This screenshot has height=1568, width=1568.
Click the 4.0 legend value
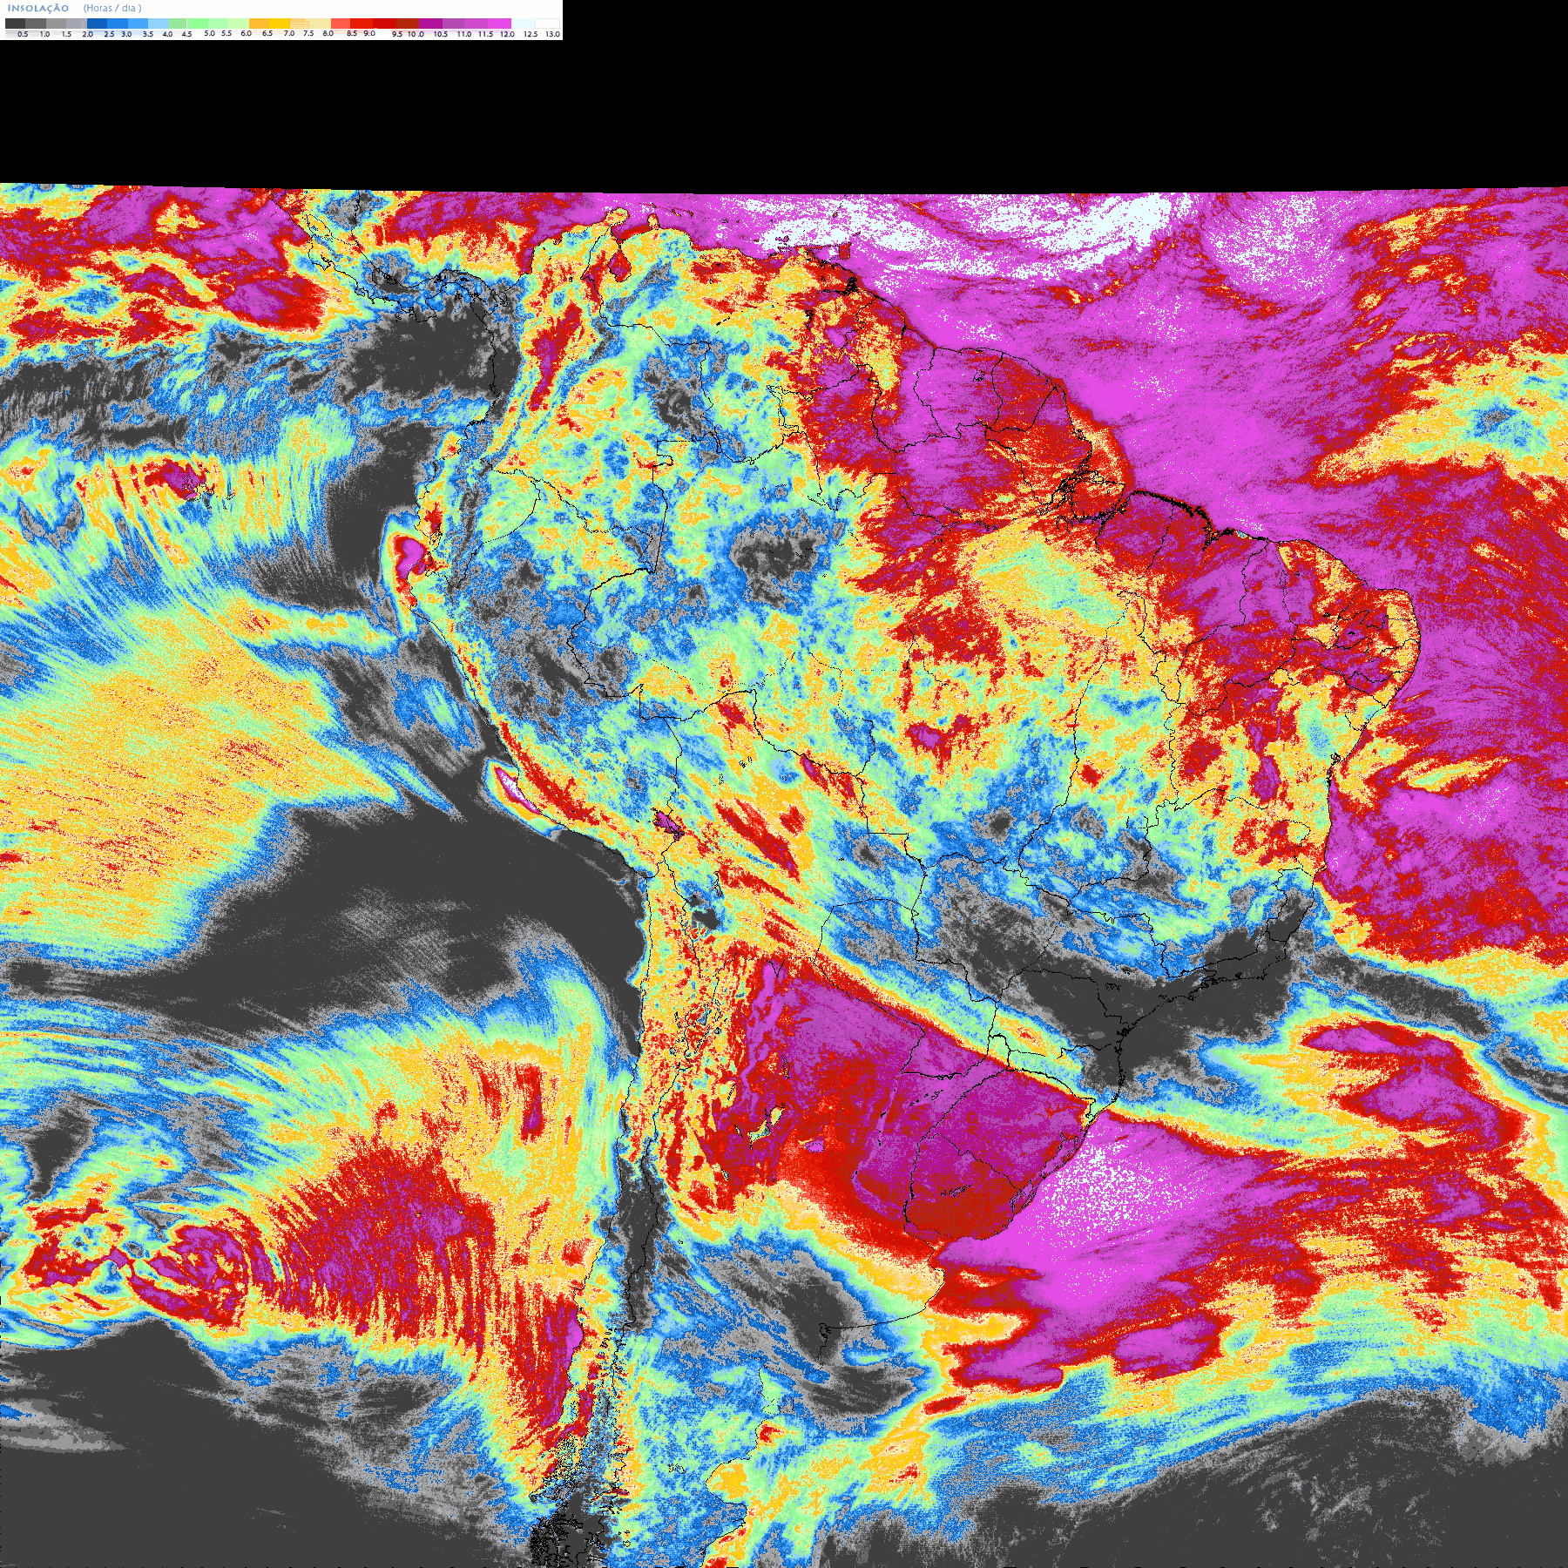(x=167, y=34)
